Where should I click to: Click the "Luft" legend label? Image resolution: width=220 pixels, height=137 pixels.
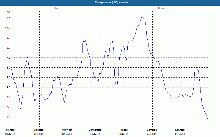point(57,8)
